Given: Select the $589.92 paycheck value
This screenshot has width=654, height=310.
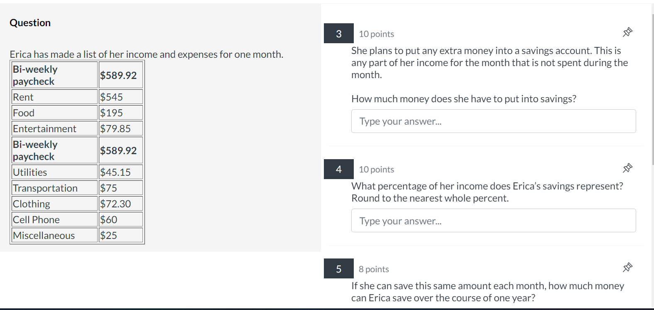Looking at the screenshot, I should (120, 75).
